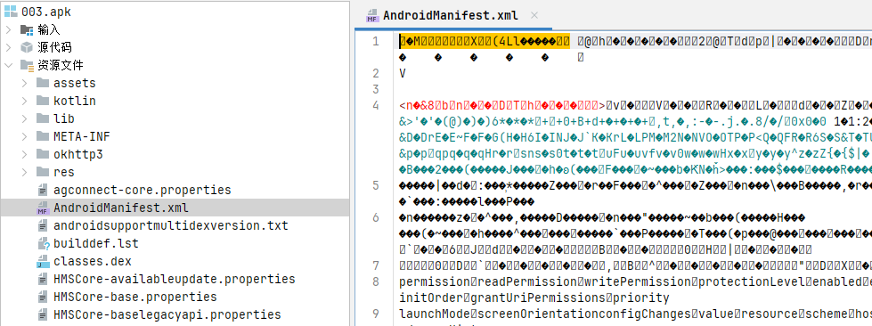Expand the assets folder
The image size is (872, 326).
click(x=24, y=83)
